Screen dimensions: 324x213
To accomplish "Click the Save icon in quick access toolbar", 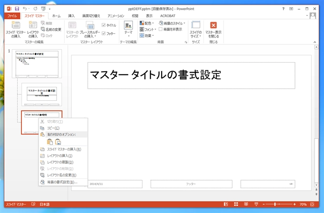I will [17, 9].
